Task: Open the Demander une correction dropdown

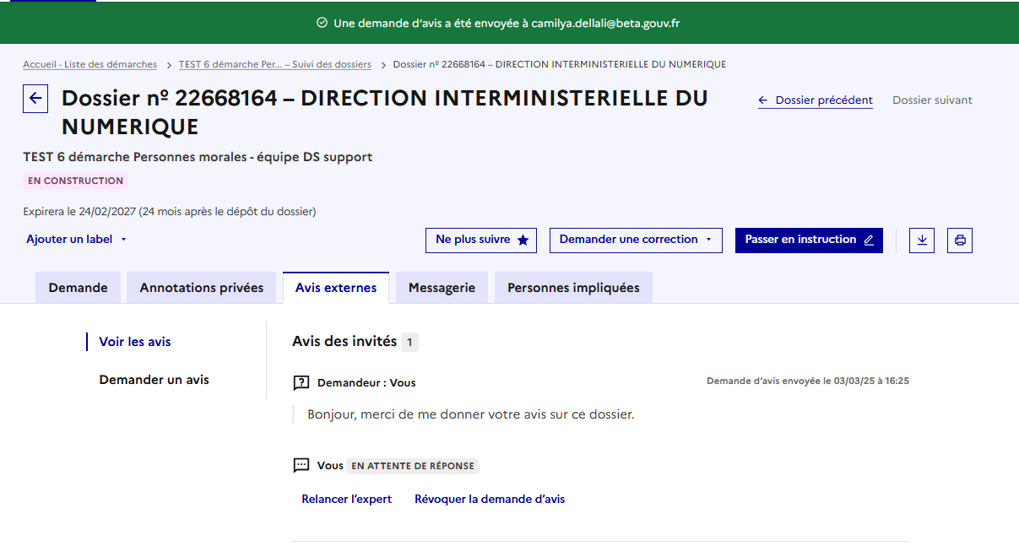Action: coord(635,241)
